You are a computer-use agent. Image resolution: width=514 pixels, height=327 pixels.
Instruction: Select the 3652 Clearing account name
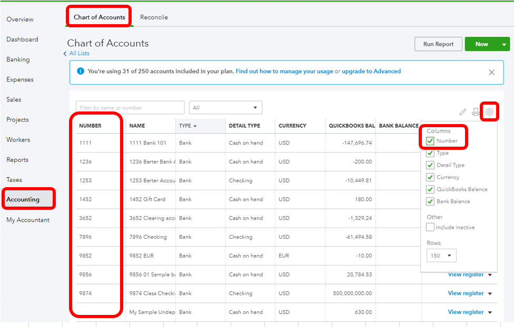152,218
